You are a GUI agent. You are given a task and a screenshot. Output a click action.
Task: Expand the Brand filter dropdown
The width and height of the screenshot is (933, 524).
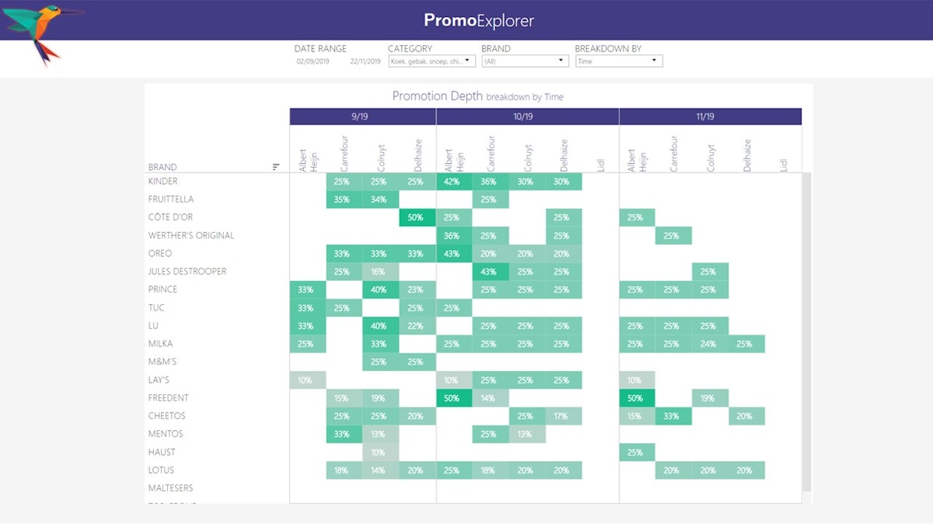(x=525, y=61)
